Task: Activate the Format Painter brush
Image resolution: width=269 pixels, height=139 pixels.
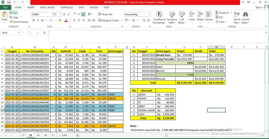Action: (x=19, y=22)
